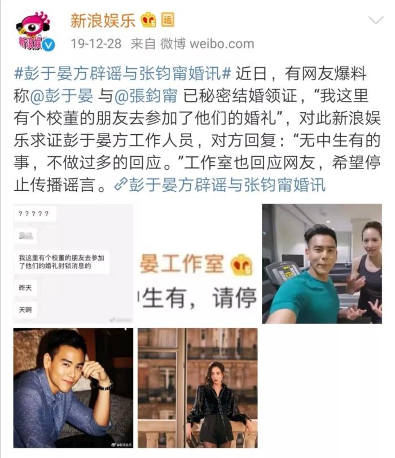Tap the orange 运 badge icon
Image resolution: width=395 pixels, height=458 pixels.
pyautogui.click(x=168, y=20)
